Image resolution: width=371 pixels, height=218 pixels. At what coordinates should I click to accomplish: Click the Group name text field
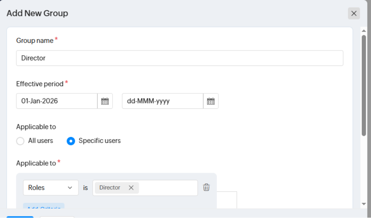[180, 58]
